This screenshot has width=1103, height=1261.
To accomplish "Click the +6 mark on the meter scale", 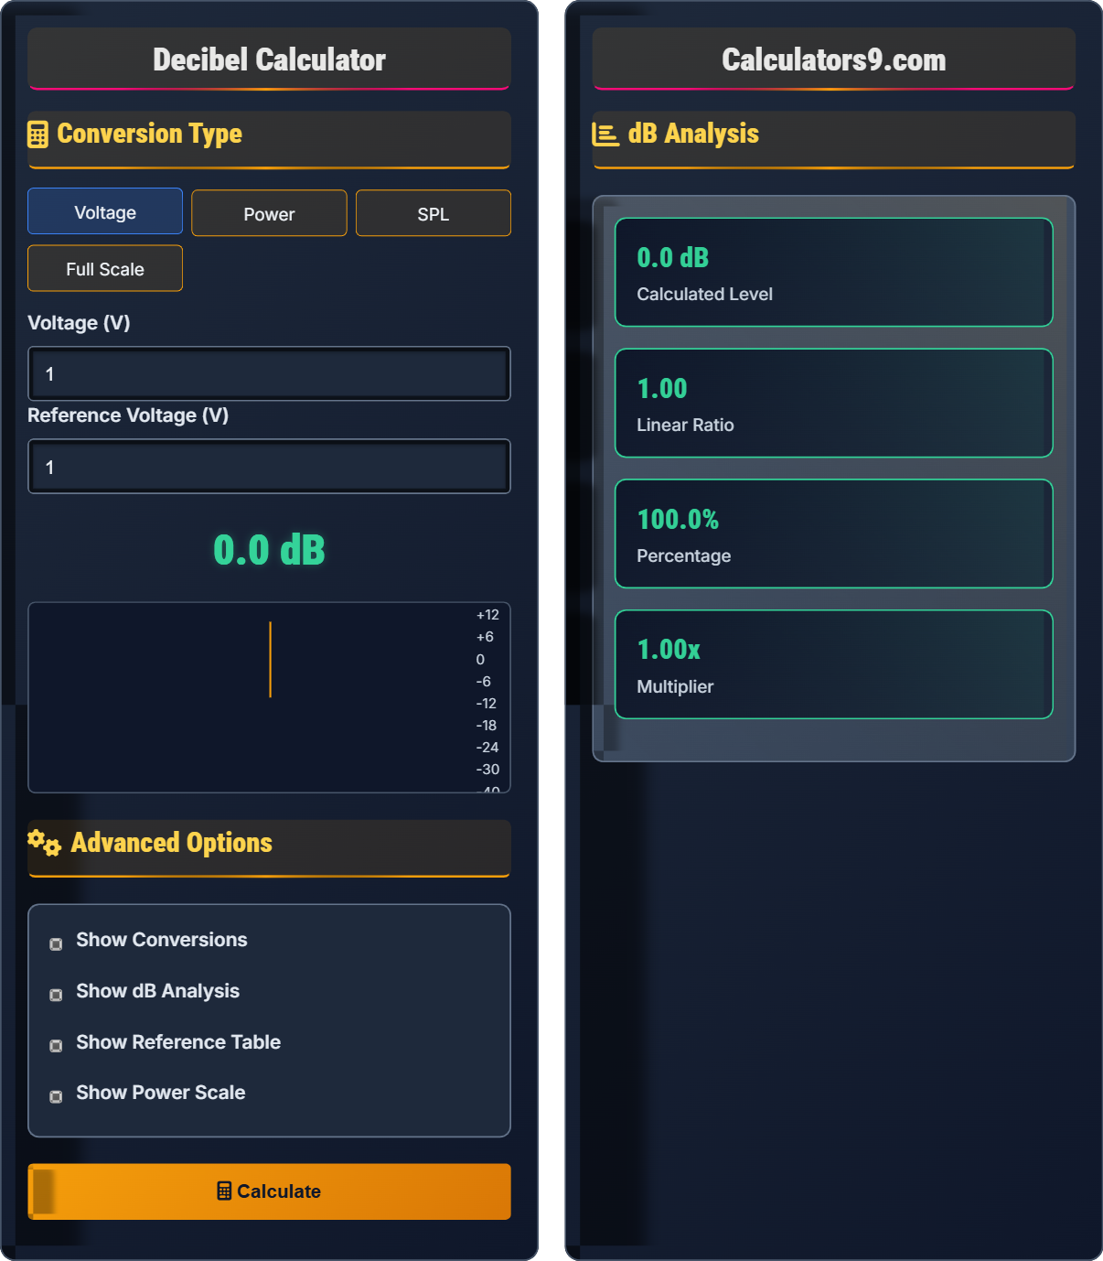I will 485,637.
